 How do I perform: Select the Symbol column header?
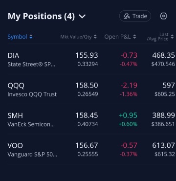pyautogui.click(x=17, y=37)
